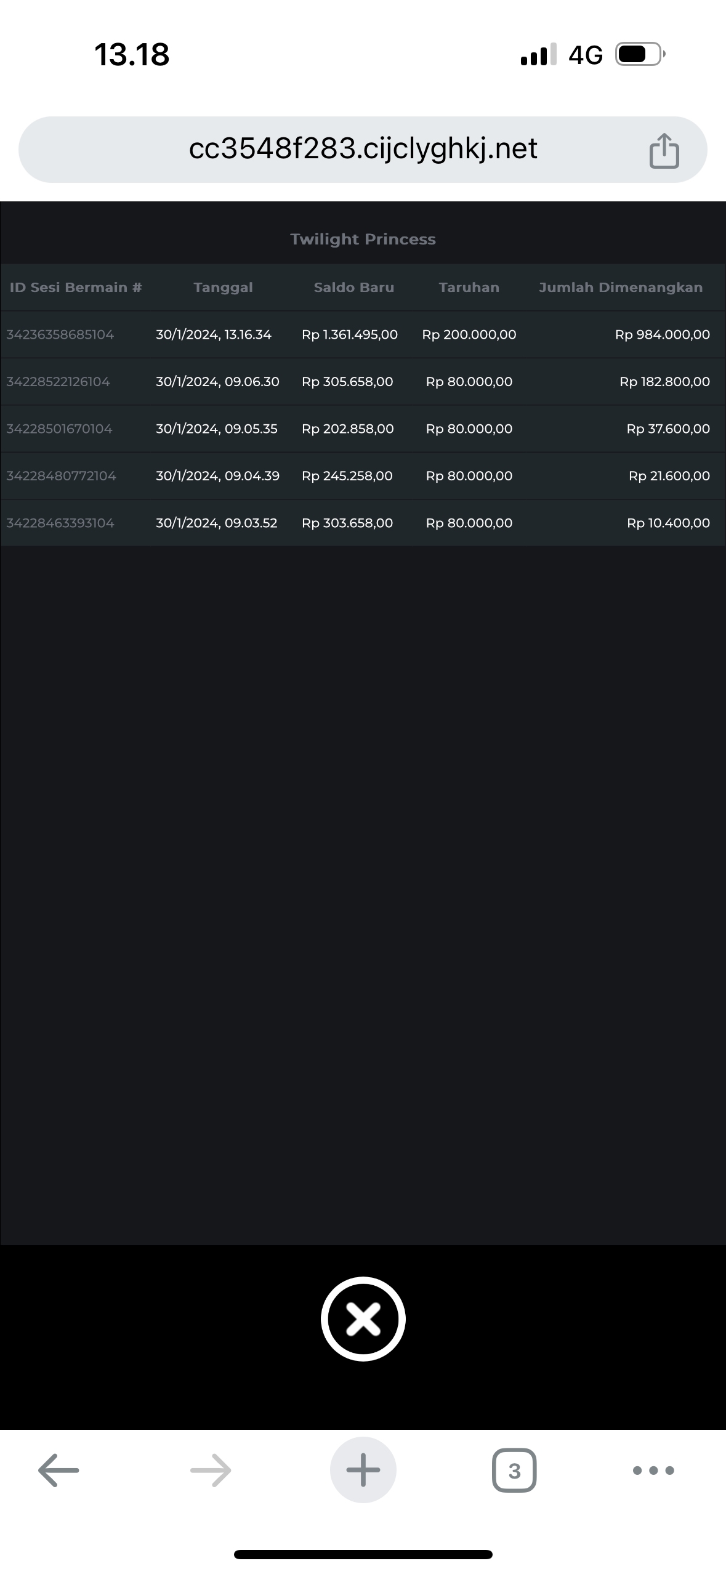Viewport: 726px width, 1574px height.
Task: Tap the Tanggal column header
Action: (x=223, y=288)
